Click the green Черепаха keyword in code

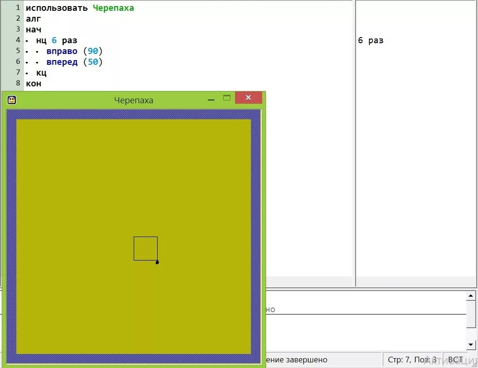114,8
